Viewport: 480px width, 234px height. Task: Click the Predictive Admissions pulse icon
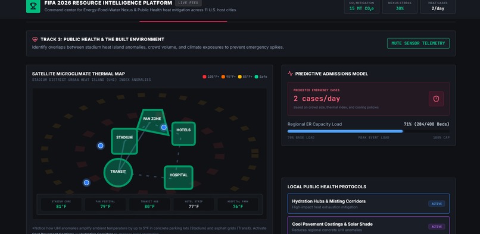tap(290, 74)
